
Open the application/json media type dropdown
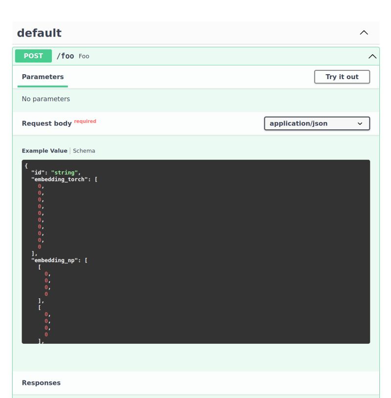[x=317, y=123]
